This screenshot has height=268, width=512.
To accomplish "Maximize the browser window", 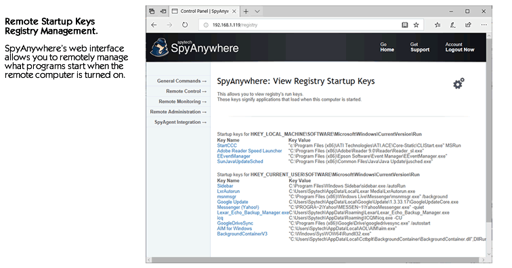I will (467, 12).
